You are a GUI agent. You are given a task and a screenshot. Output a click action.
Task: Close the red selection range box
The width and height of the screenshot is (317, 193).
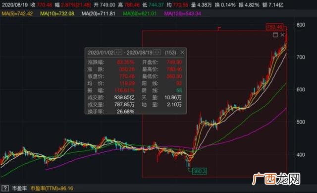pos(282,35)
